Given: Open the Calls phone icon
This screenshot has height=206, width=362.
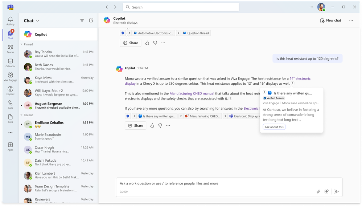Looking at the screenshot, I should 11,105.
